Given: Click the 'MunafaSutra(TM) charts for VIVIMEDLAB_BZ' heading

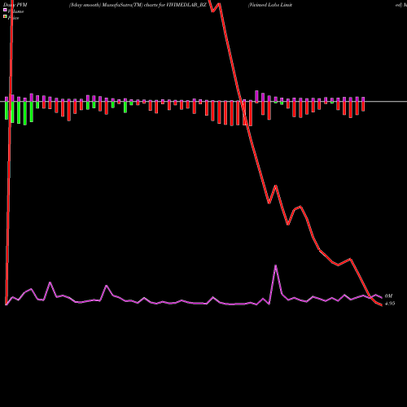Looking at the screenshot, I should pyautogui.click(x=155, y=5).
